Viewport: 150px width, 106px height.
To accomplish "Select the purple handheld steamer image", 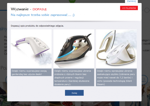I will (31, 48).
